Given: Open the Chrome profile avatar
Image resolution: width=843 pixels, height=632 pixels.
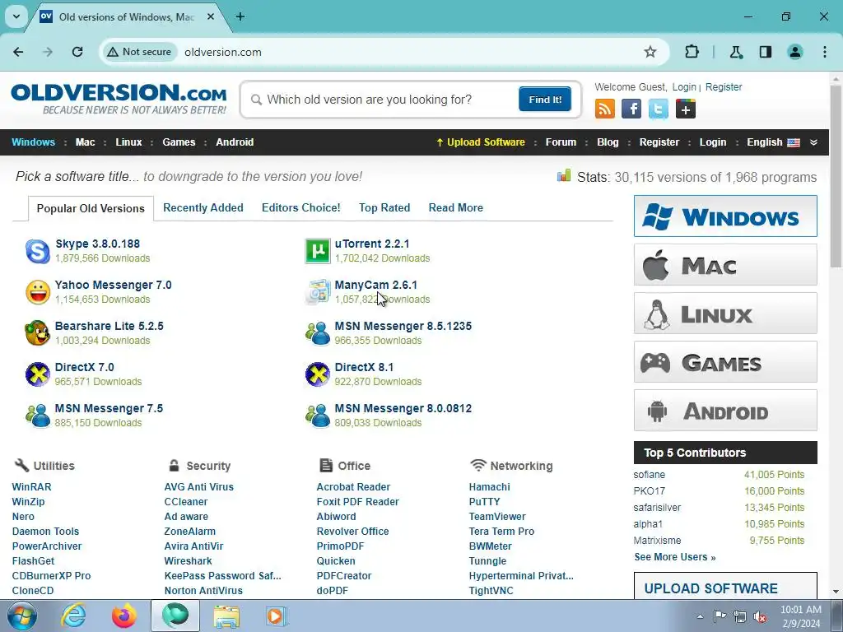Looking at the screenshot, I should pos(795,52).
